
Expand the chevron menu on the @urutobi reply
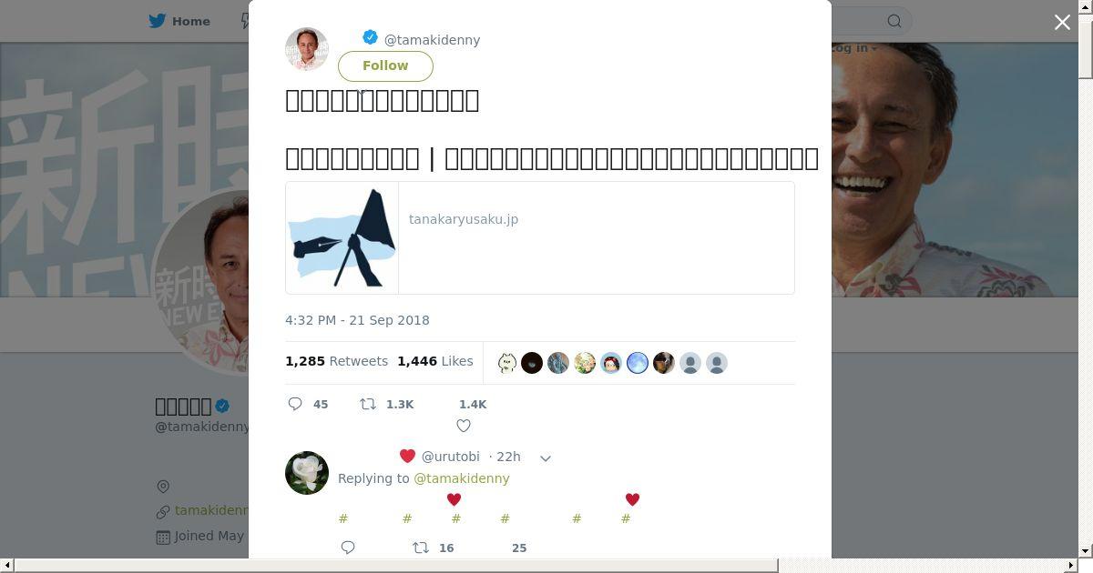point(546,457)
